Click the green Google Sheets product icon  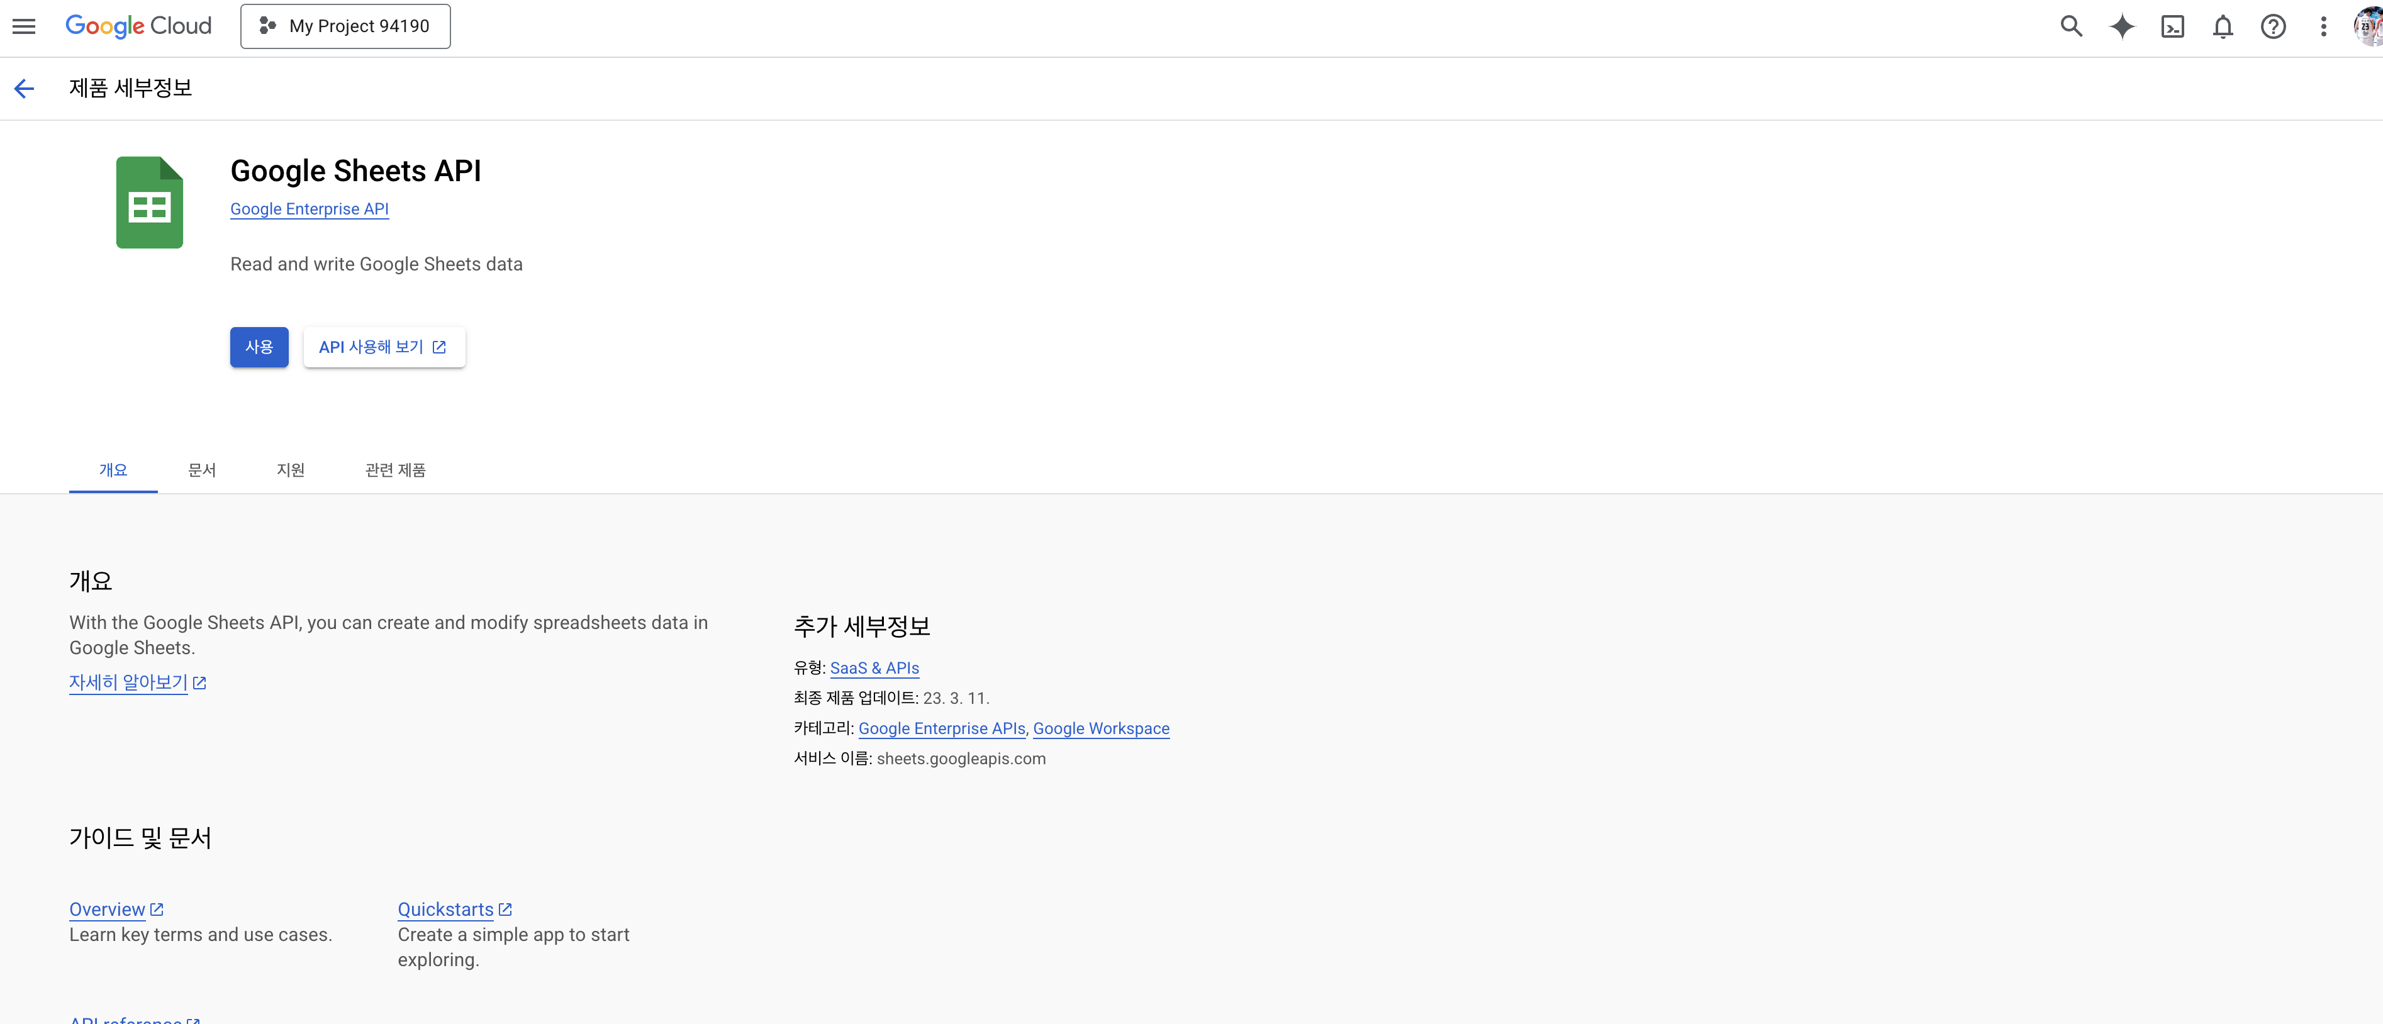149,202
